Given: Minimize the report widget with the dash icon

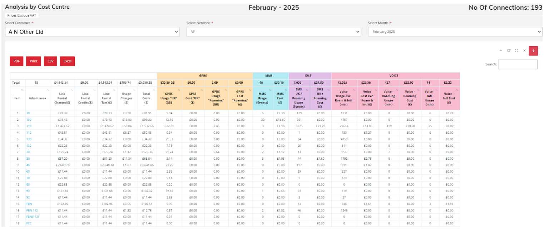Looking at the screenshot, I should [x=501, y=50].
